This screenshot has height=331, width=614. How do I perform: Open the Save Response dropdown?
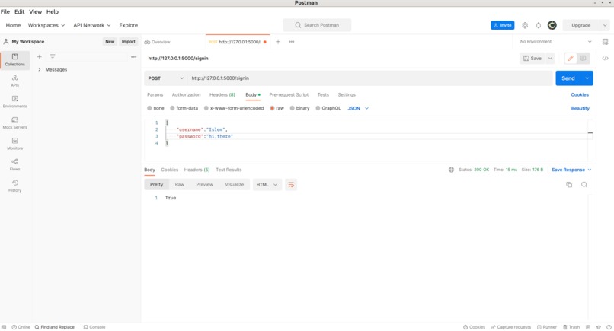(x=571, y=170)
